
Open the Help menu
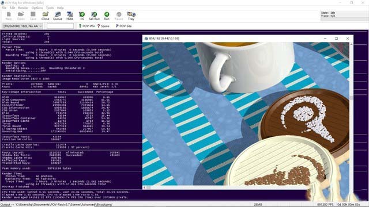pos(60,7)
